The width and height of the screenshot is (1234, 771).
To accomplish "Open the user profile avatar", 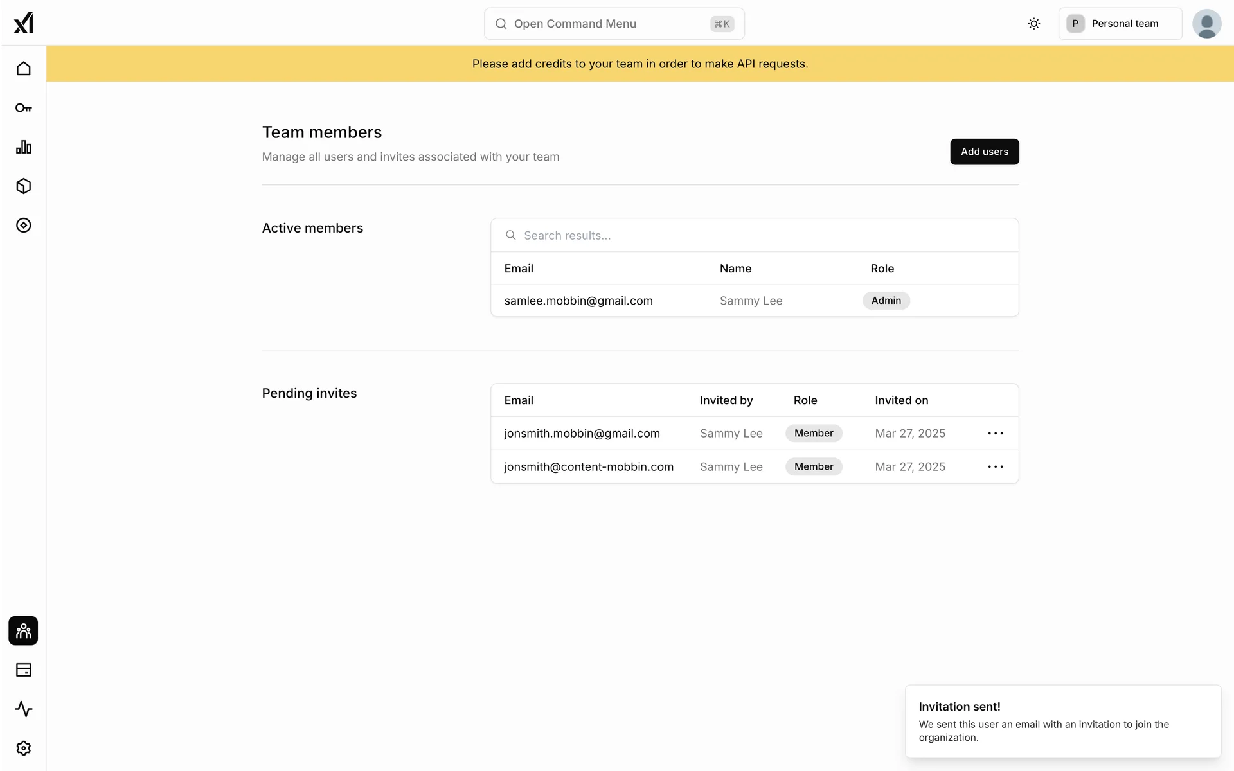I will pos(1206,24).
